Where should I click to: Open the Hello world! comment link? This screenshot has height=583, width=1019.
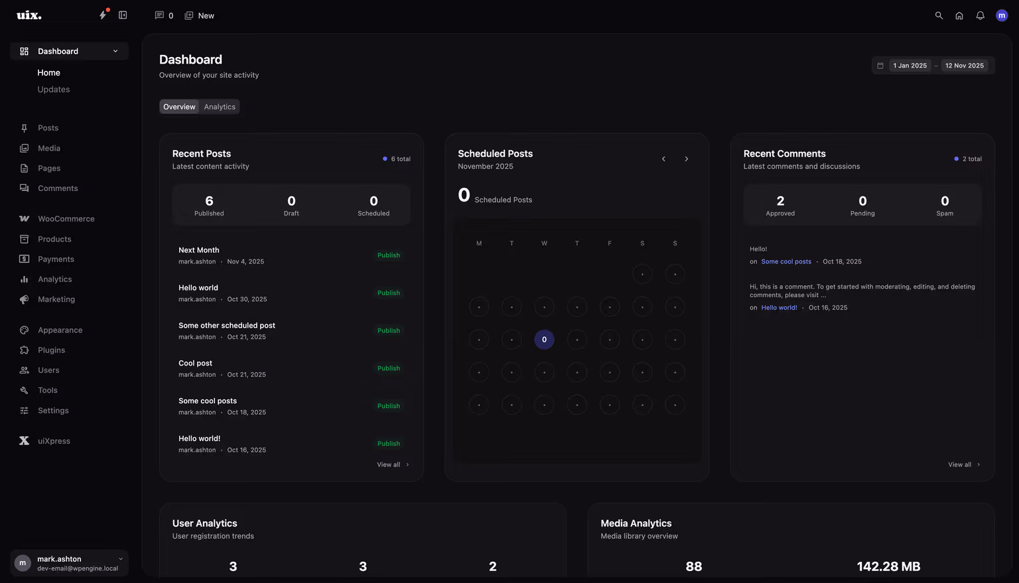click(x=779, y=307)
